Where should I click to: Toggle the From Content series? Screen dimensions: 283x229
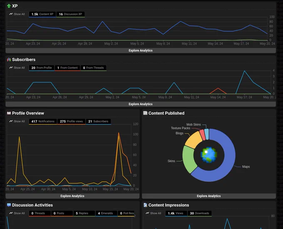(67, 68)
